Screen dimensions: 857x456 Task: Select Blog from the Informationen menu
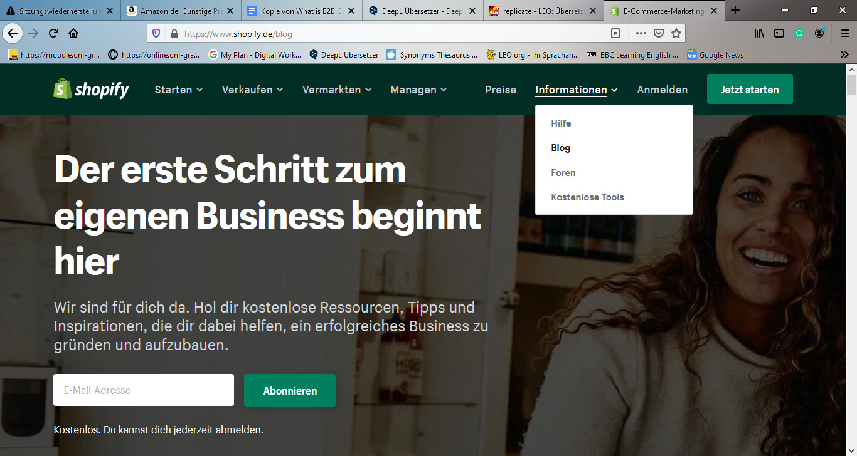(x=560, y=148)
